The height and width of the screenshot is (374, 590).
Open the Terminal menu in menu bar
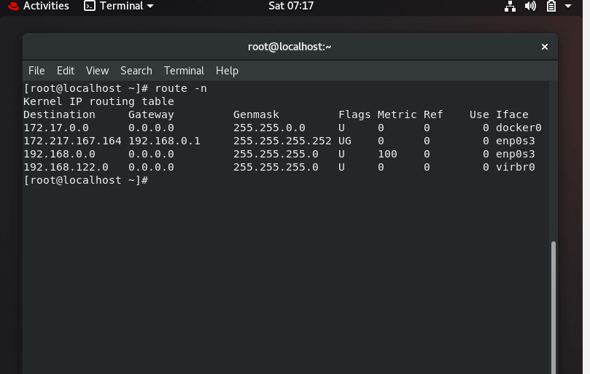click(x=184, y=71)
